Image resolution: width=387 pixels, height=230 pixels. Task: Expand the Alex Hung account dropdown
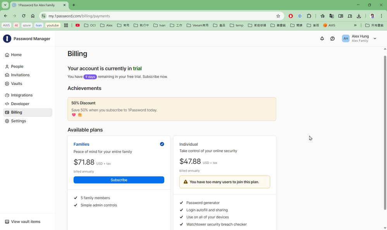pyautogui.click(x=375, y=39)
